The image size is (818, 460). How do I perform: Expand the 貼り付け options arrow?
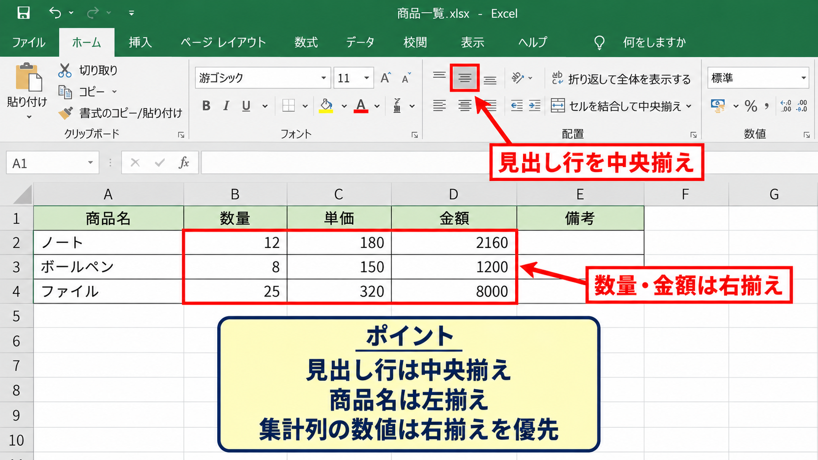pyautogui.click(x=29, y=117)
